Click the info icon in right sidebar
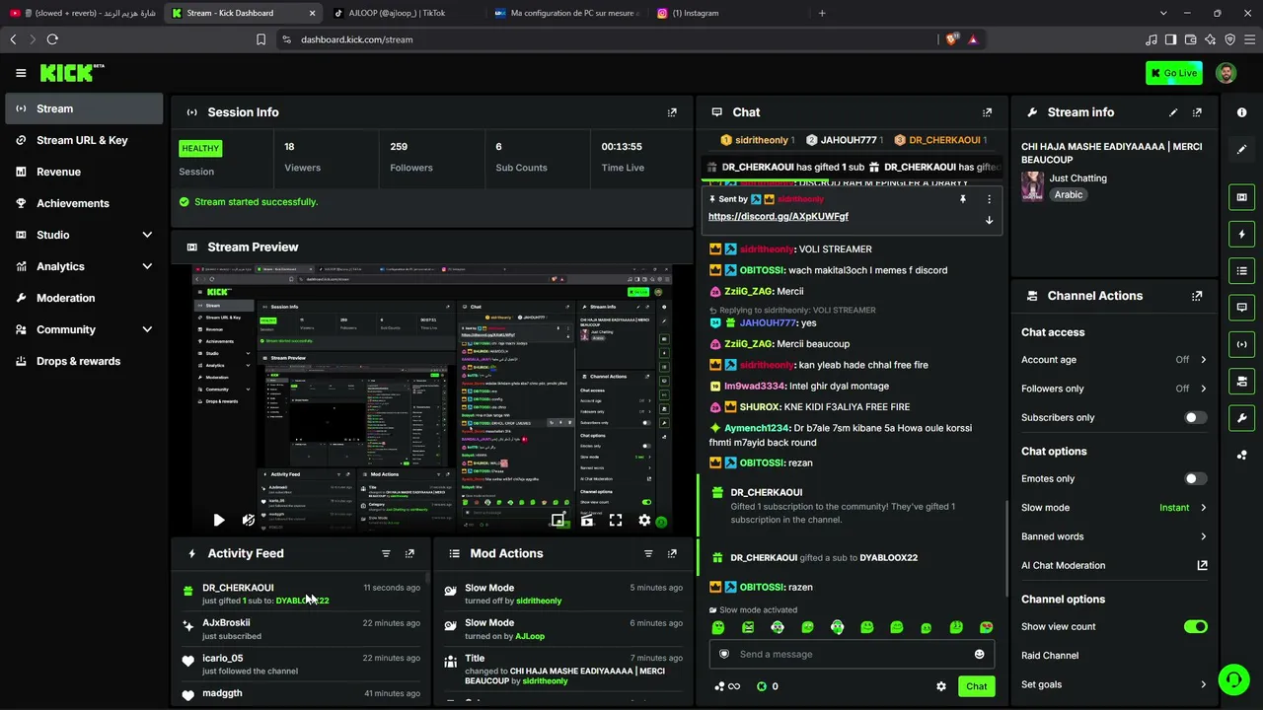This screenshot has height=710, width=1263. [1242, 112]
